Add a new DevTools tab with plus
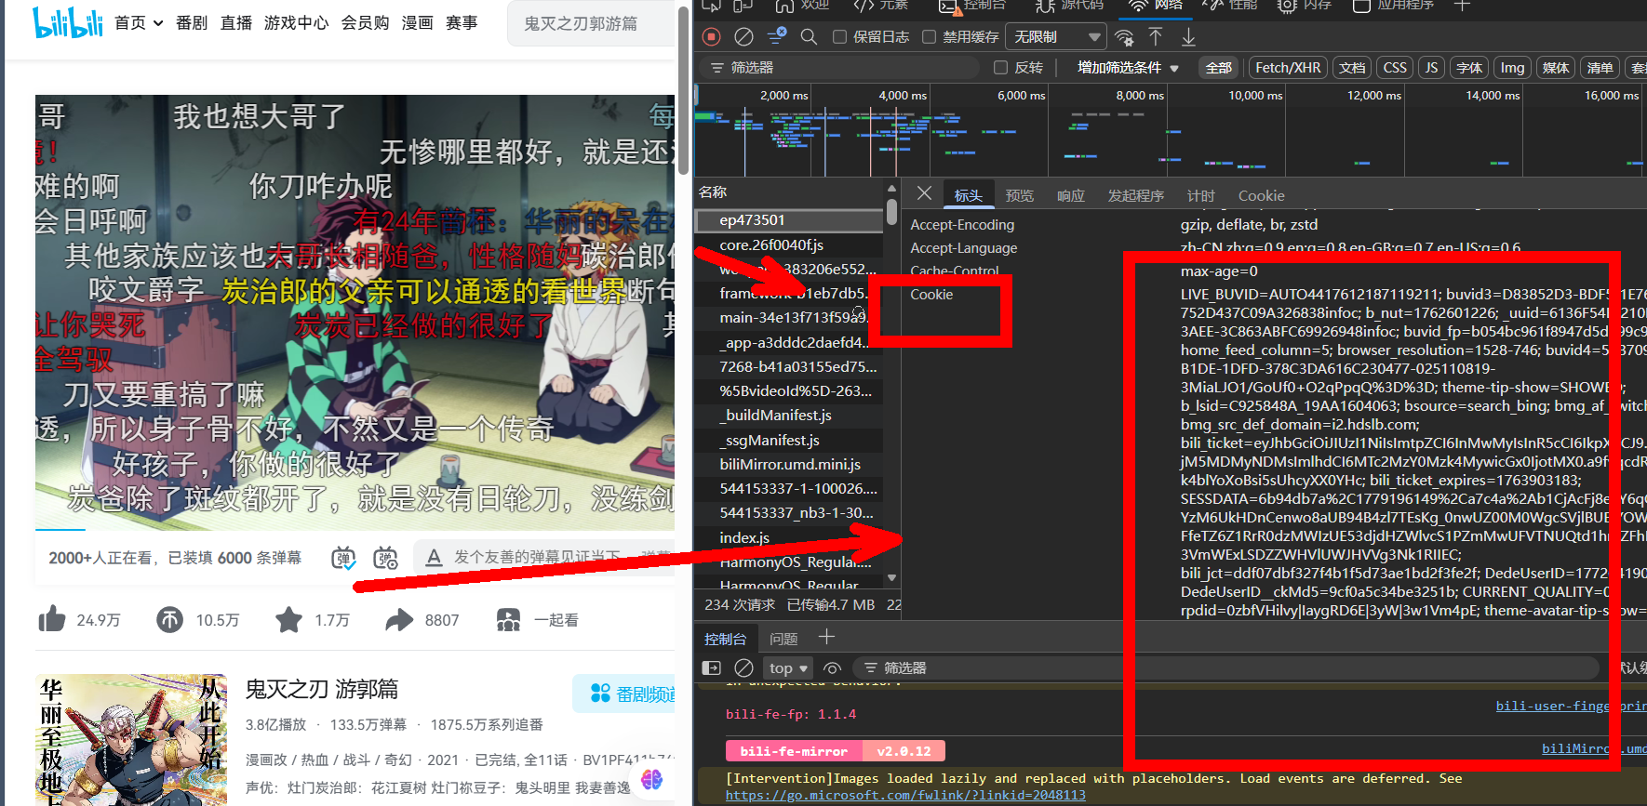 point(1462,6)
